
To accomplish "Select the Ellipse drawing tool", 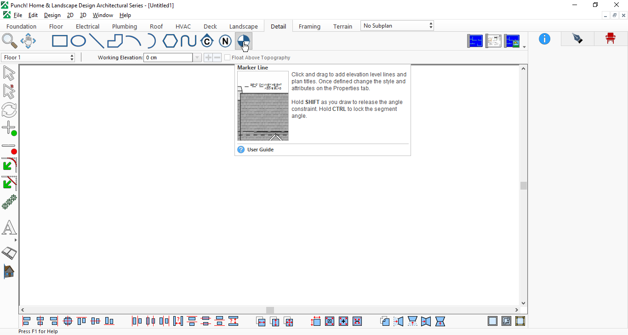I will (x=78, y=41).
